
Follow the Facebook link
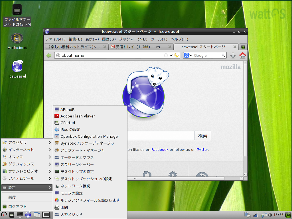160,149
